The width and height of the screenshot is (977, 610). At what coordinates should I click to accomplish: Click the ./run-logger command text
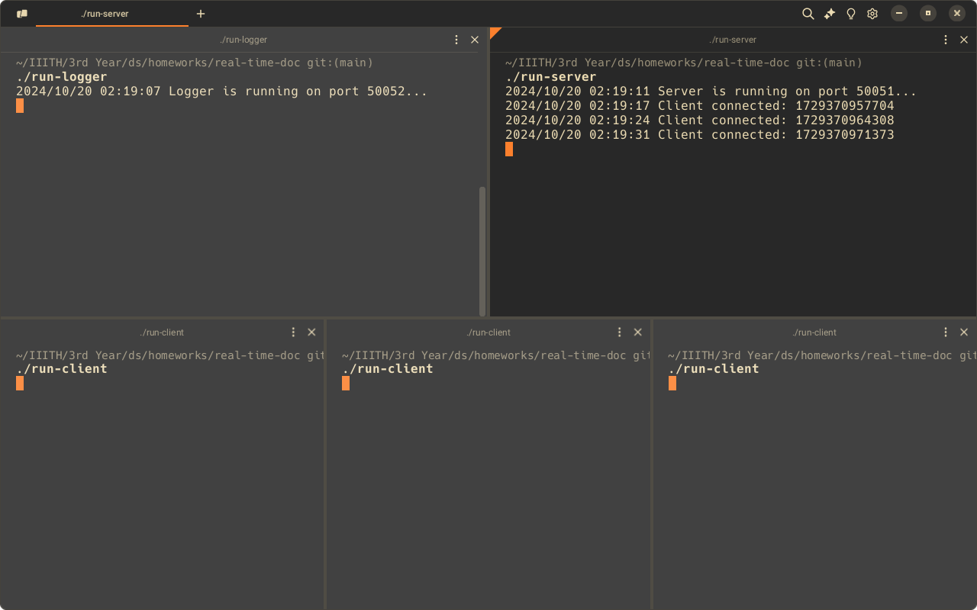pos(62,77)
